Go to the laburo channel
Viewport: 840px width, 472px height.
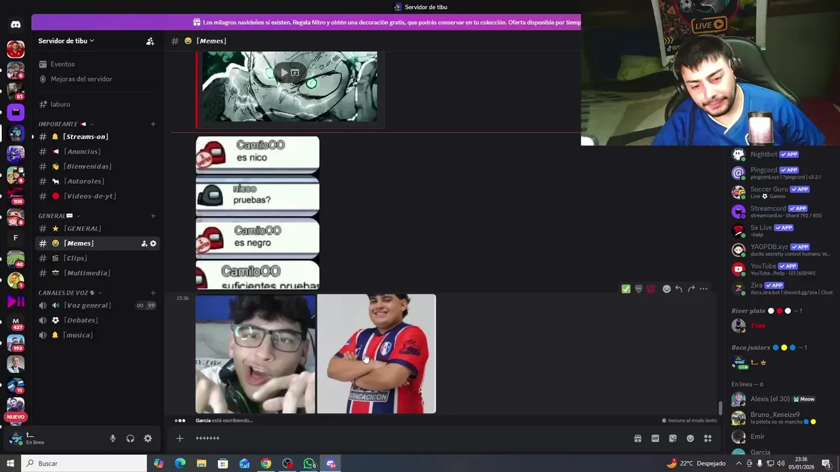click(x=98, y=104)
